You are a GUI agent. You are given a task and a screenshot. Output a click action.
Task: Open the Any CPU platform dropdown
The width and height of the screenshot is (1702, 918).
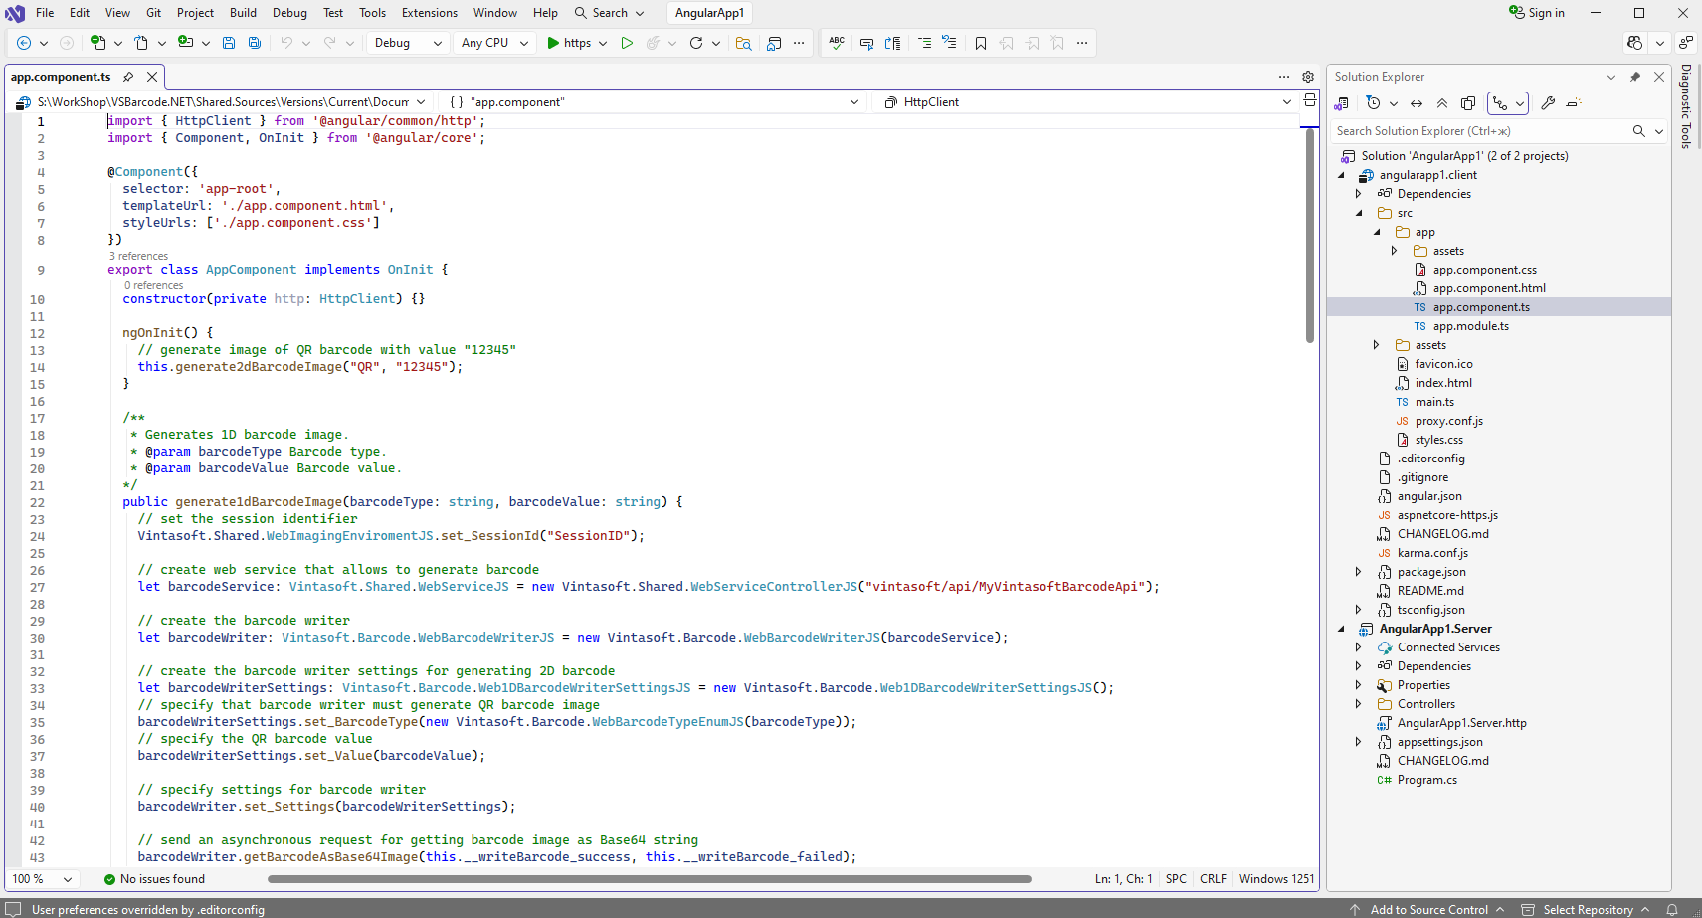pyautogui.click(x=494, y=43)
